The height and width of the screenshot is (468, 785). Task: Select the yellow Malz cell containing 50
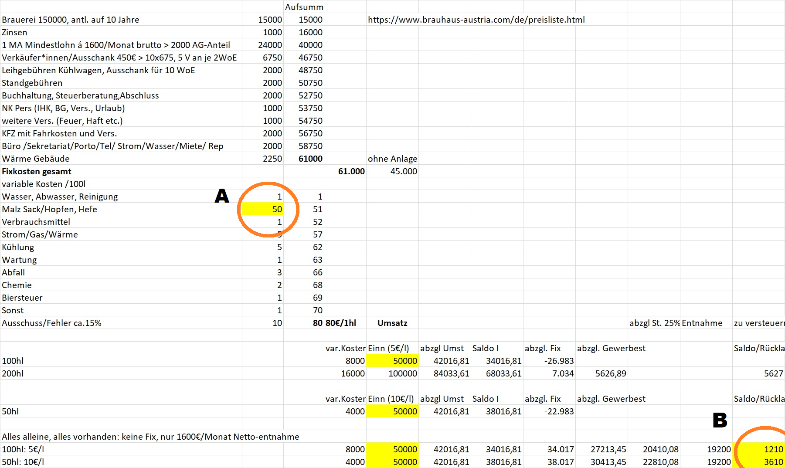263,209
